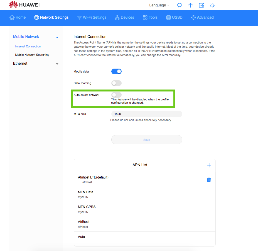Viewport: 258px width, 251px height.
Task: Click the SMS message bubble icon
Action: (180, 5)
